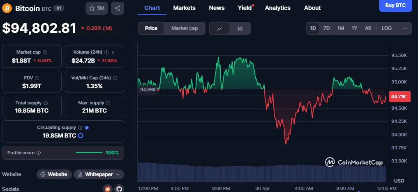Set chart range to 1M
Viewport: 418px width, 192px height.
(x=340, y=28)
